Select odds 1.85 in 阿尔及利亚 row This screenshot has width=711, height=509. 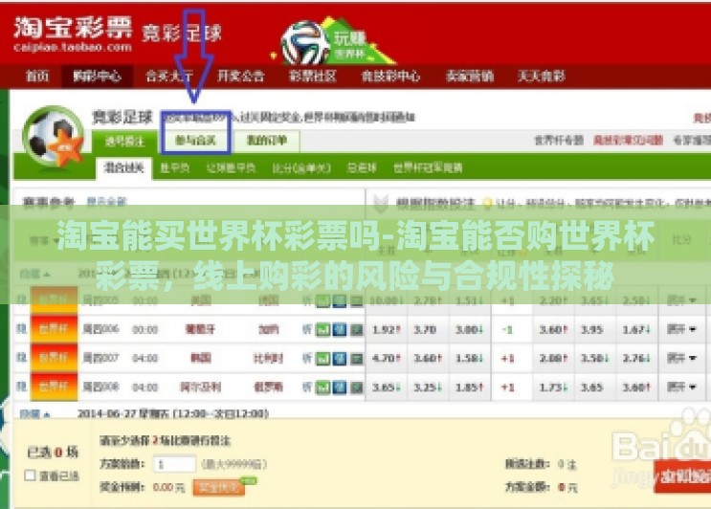469,387
